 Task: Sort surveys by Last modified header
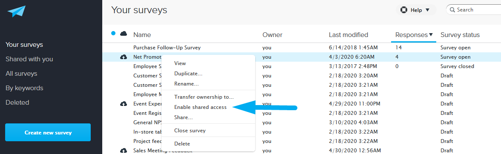pyautogui.click(x=348, y=35)
